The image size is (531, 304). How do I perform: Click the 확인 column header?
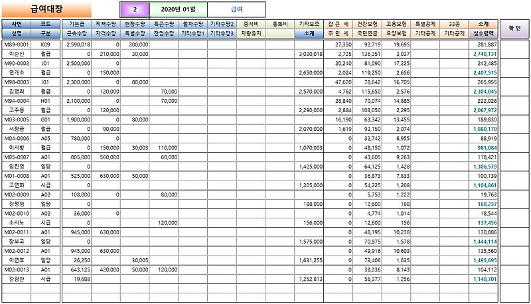514,29
